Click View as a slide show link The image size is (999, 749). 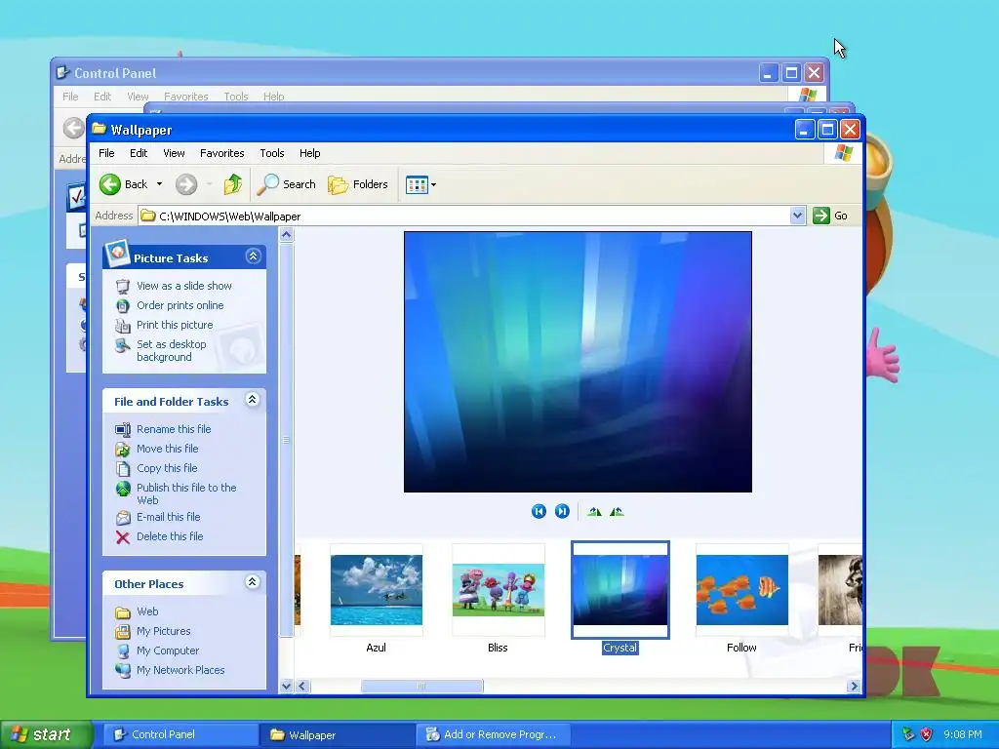coord(184,286)
